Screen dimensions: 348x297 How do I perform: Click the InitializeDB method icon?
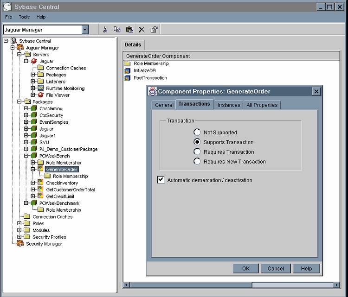pos(128,71)
